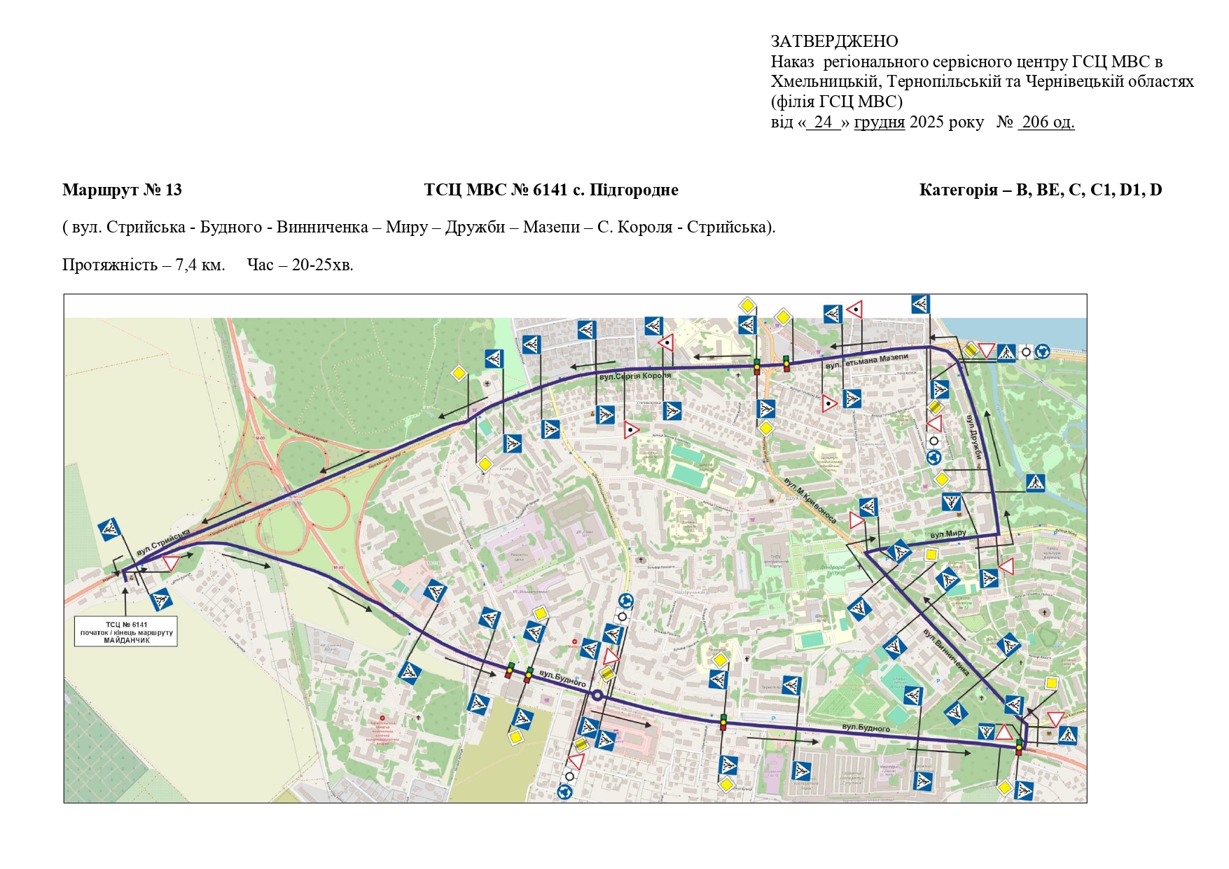Click the roundabout sign at the map's top-right corner
This screenshot has height=869, width=1229.
click(x=1043, y=352)
